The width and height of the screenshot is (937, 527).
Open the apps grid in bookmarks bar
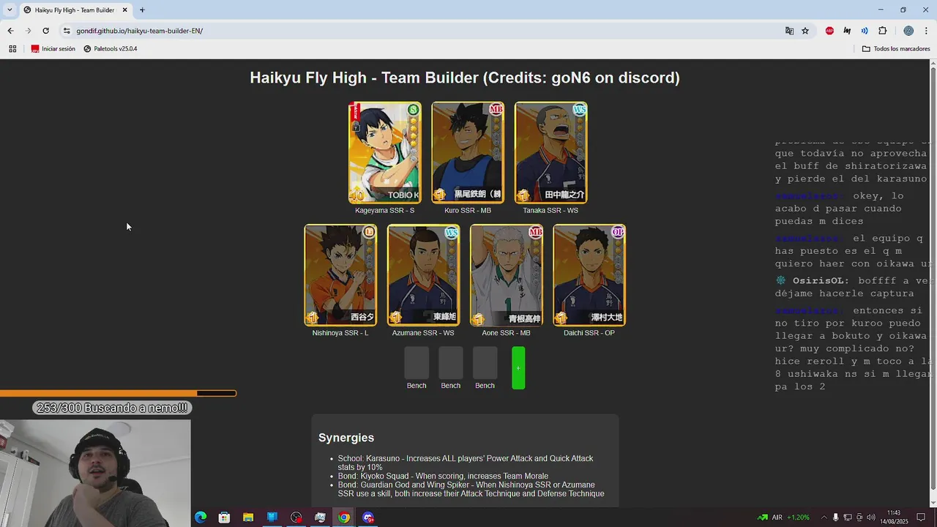12,49
